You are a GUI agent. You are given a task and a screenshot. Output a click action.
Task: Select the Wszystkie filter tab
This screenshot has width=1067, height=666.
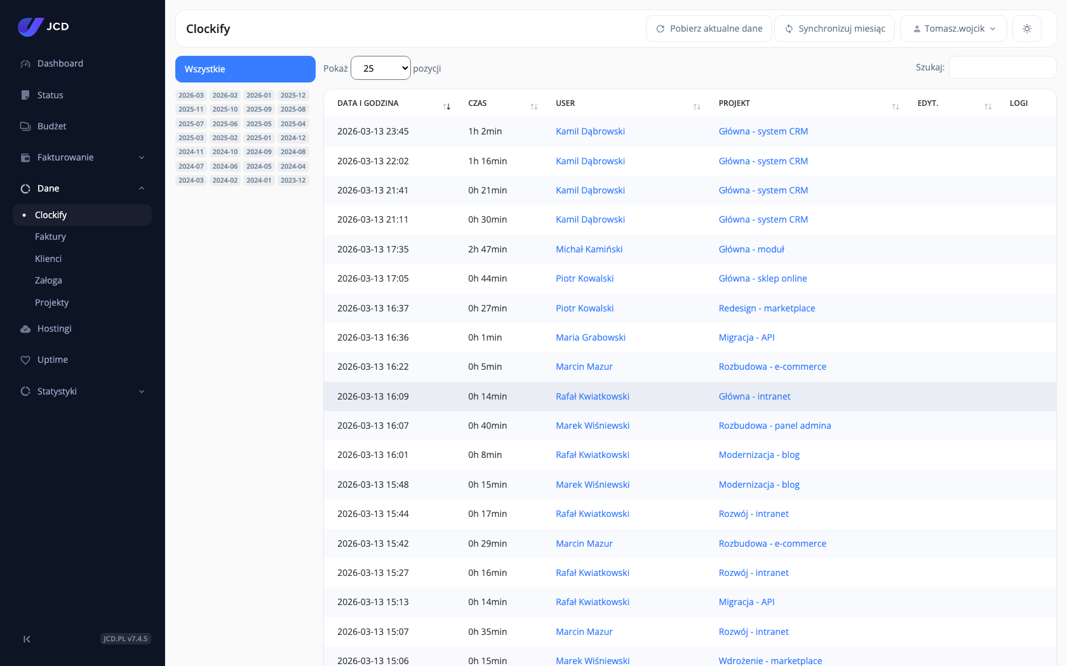[x=245, y=69]
